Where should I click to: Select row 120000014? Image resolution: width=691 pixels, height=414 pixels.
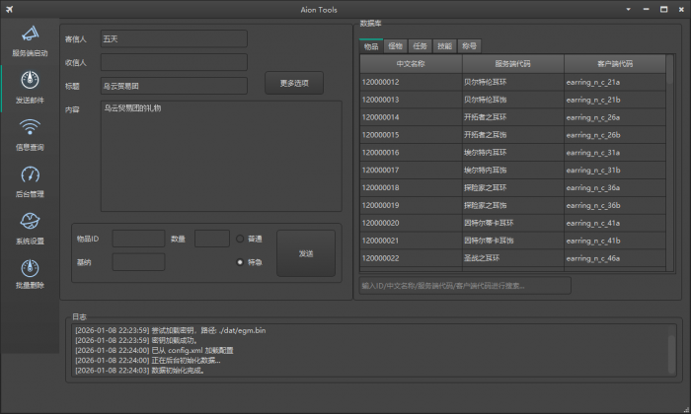512,117
